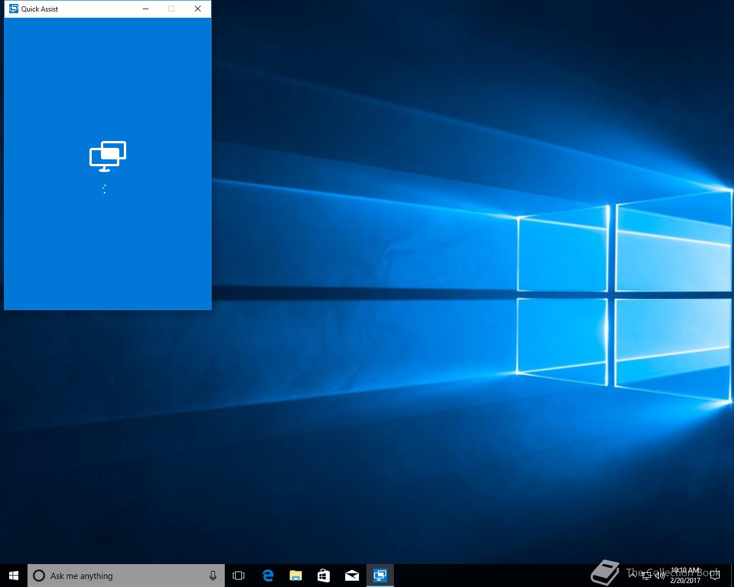Click the Cortana circle icon
734x587 pixels.
39,576
